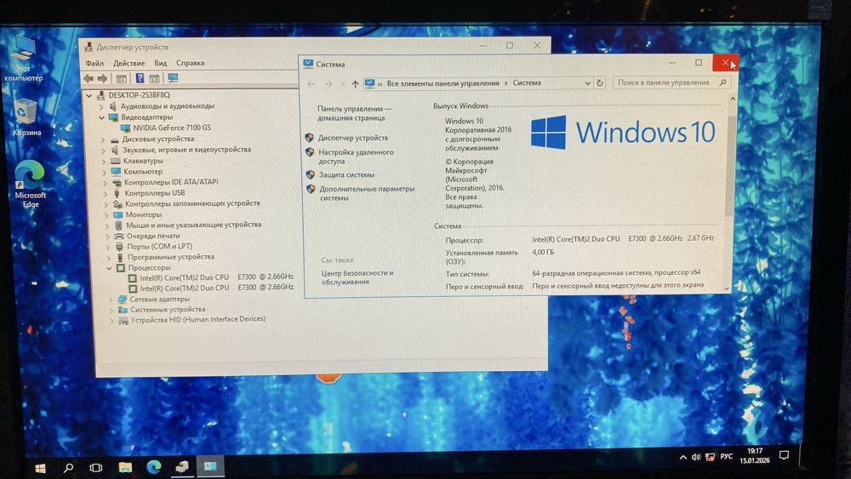Image resolution: width=851 pixels, height=479 pixels.
Task: Expand Сетевые адаптеры node
Action: point(111,299)
